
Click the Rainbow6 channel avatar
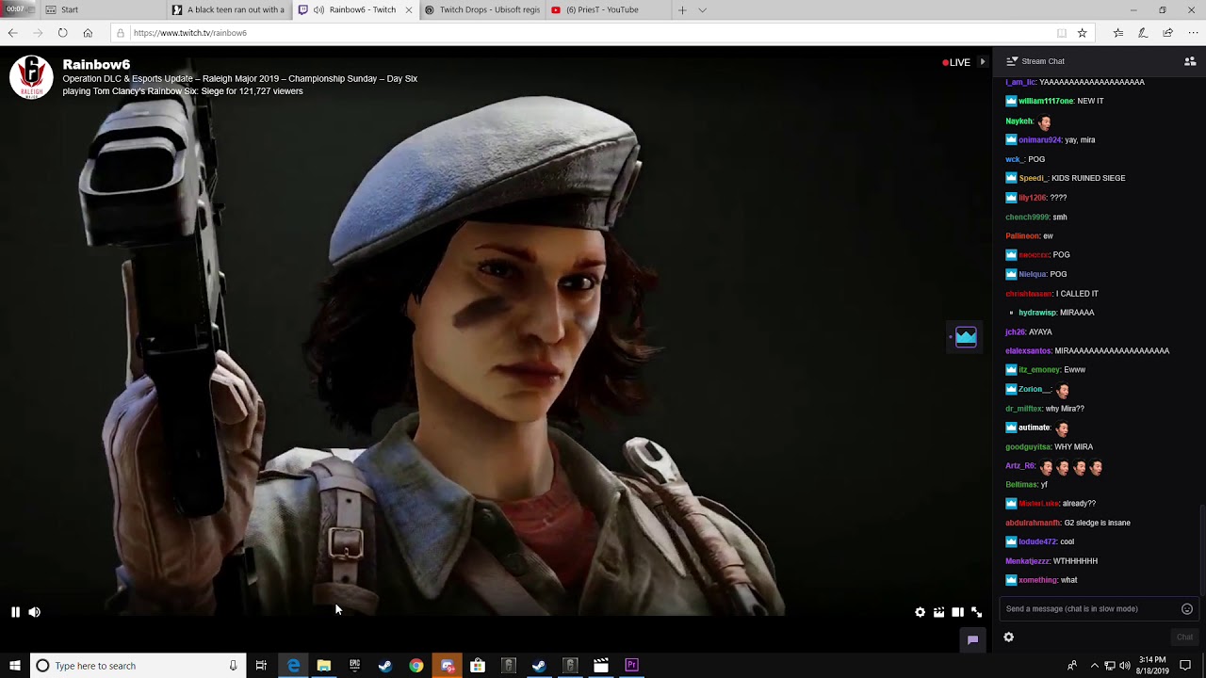[31, 77]
